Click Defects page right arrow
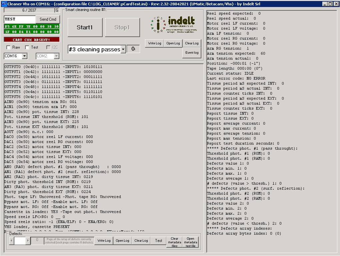 click(x=28, y=241)
